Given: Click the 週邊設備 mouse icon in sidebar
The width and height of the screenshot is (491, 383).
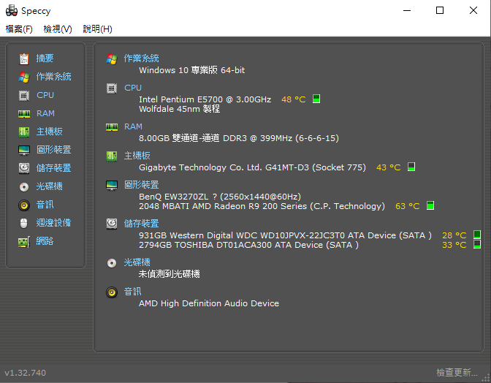Looking at the screenshot, I should click(24, 223).
